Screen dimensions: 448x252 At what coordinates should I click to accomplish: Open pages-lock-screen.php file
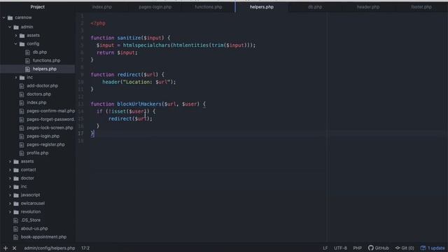tap(50, 127)
